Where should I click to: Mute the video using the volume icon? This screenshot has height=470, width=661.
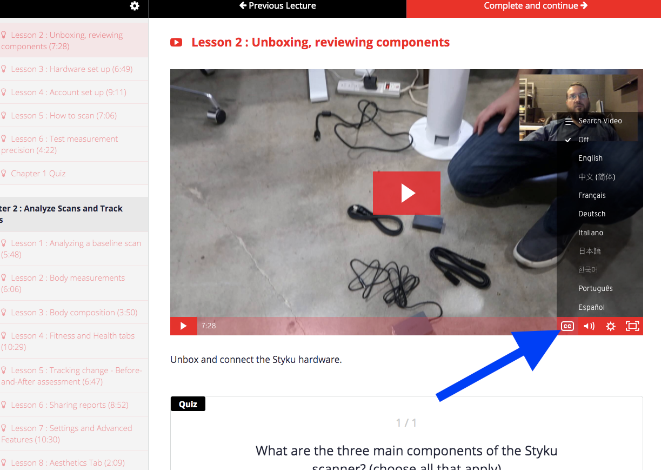589,326
